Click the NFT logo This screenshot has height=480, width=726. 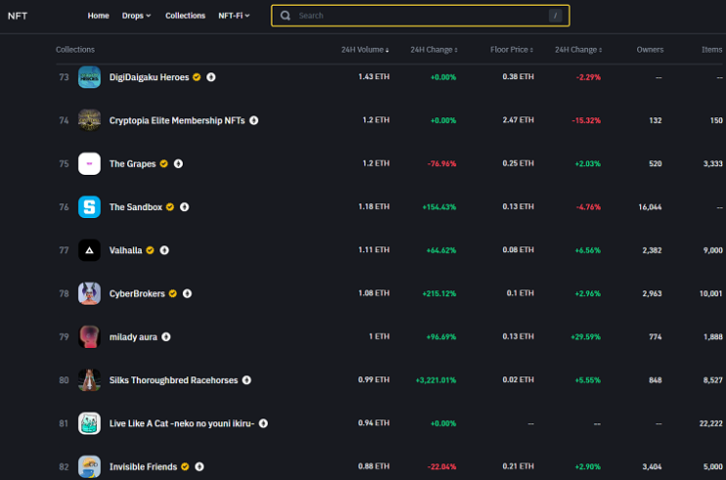[18, 16]
